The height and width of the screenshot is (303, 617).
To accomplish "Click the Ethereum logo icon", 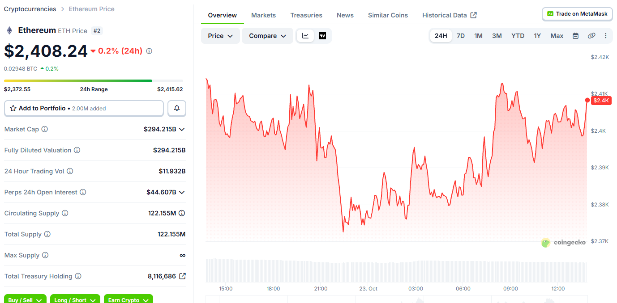I will (x=9, y=30).
